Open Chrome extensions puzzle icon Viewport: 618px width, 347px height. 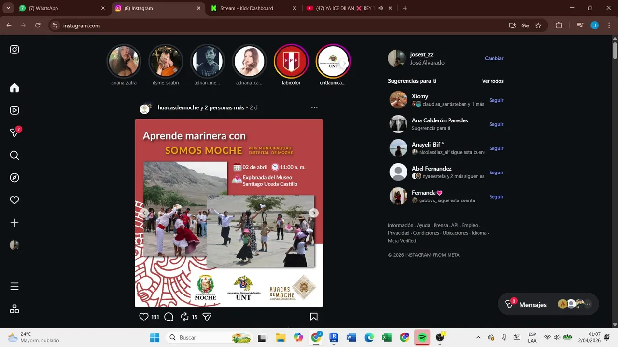click(x=559, y=26)
